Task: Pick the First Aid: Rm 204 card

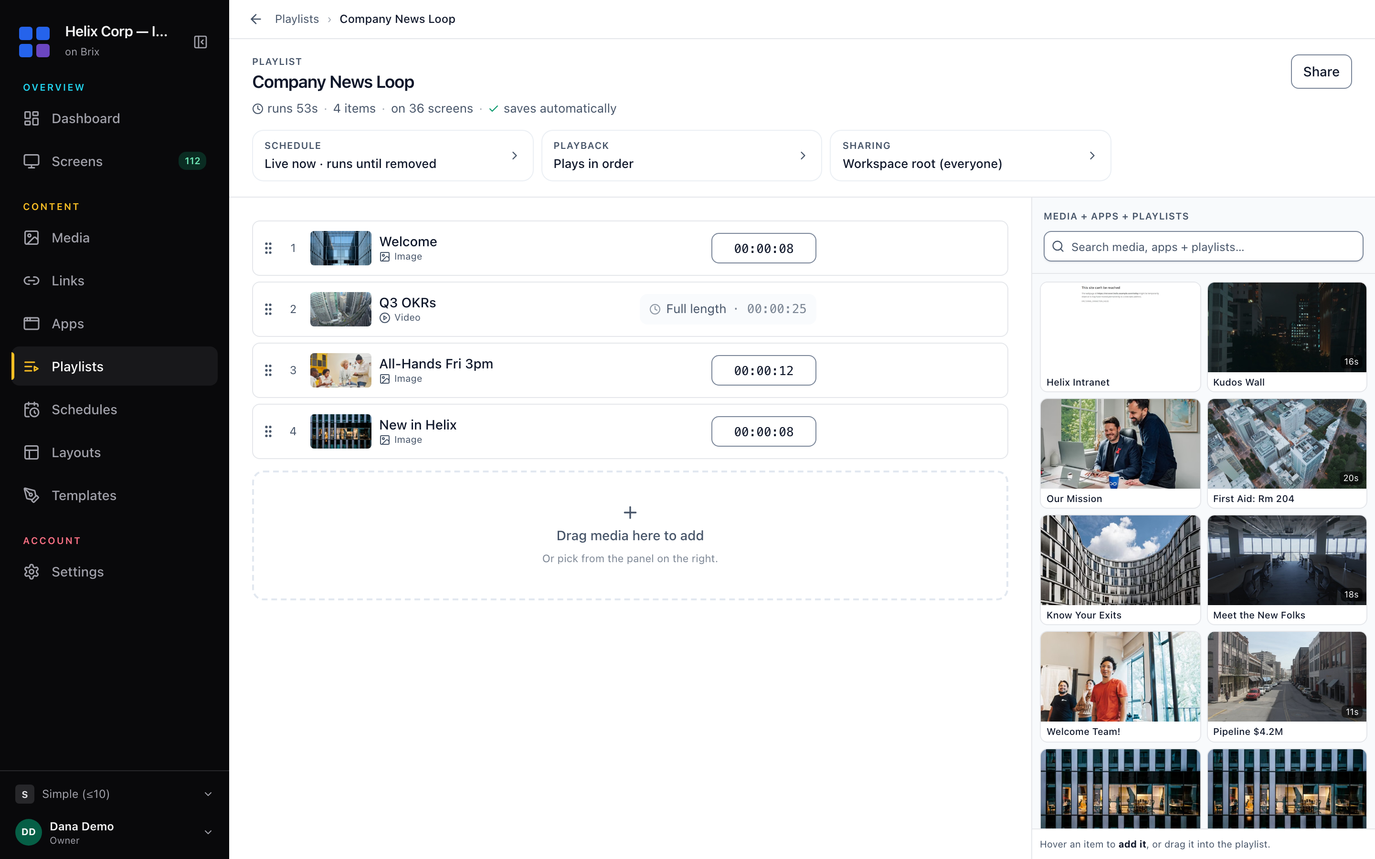Action: (x=1287, y=453)
